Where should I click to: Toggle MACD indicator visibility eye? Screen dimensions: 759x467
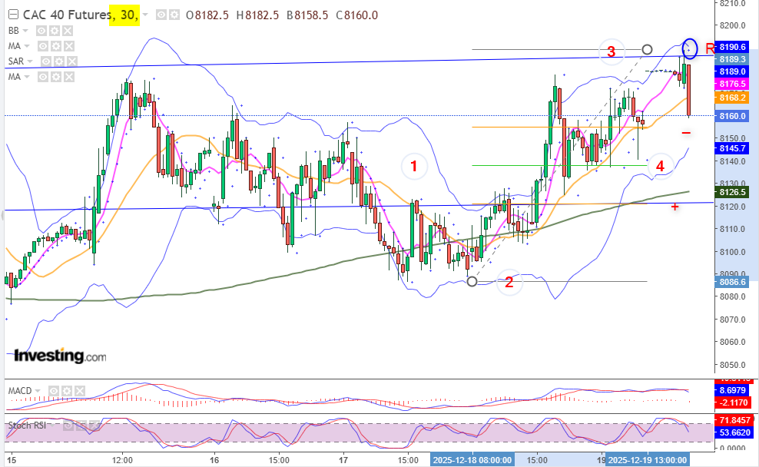[x=54, y=390]
